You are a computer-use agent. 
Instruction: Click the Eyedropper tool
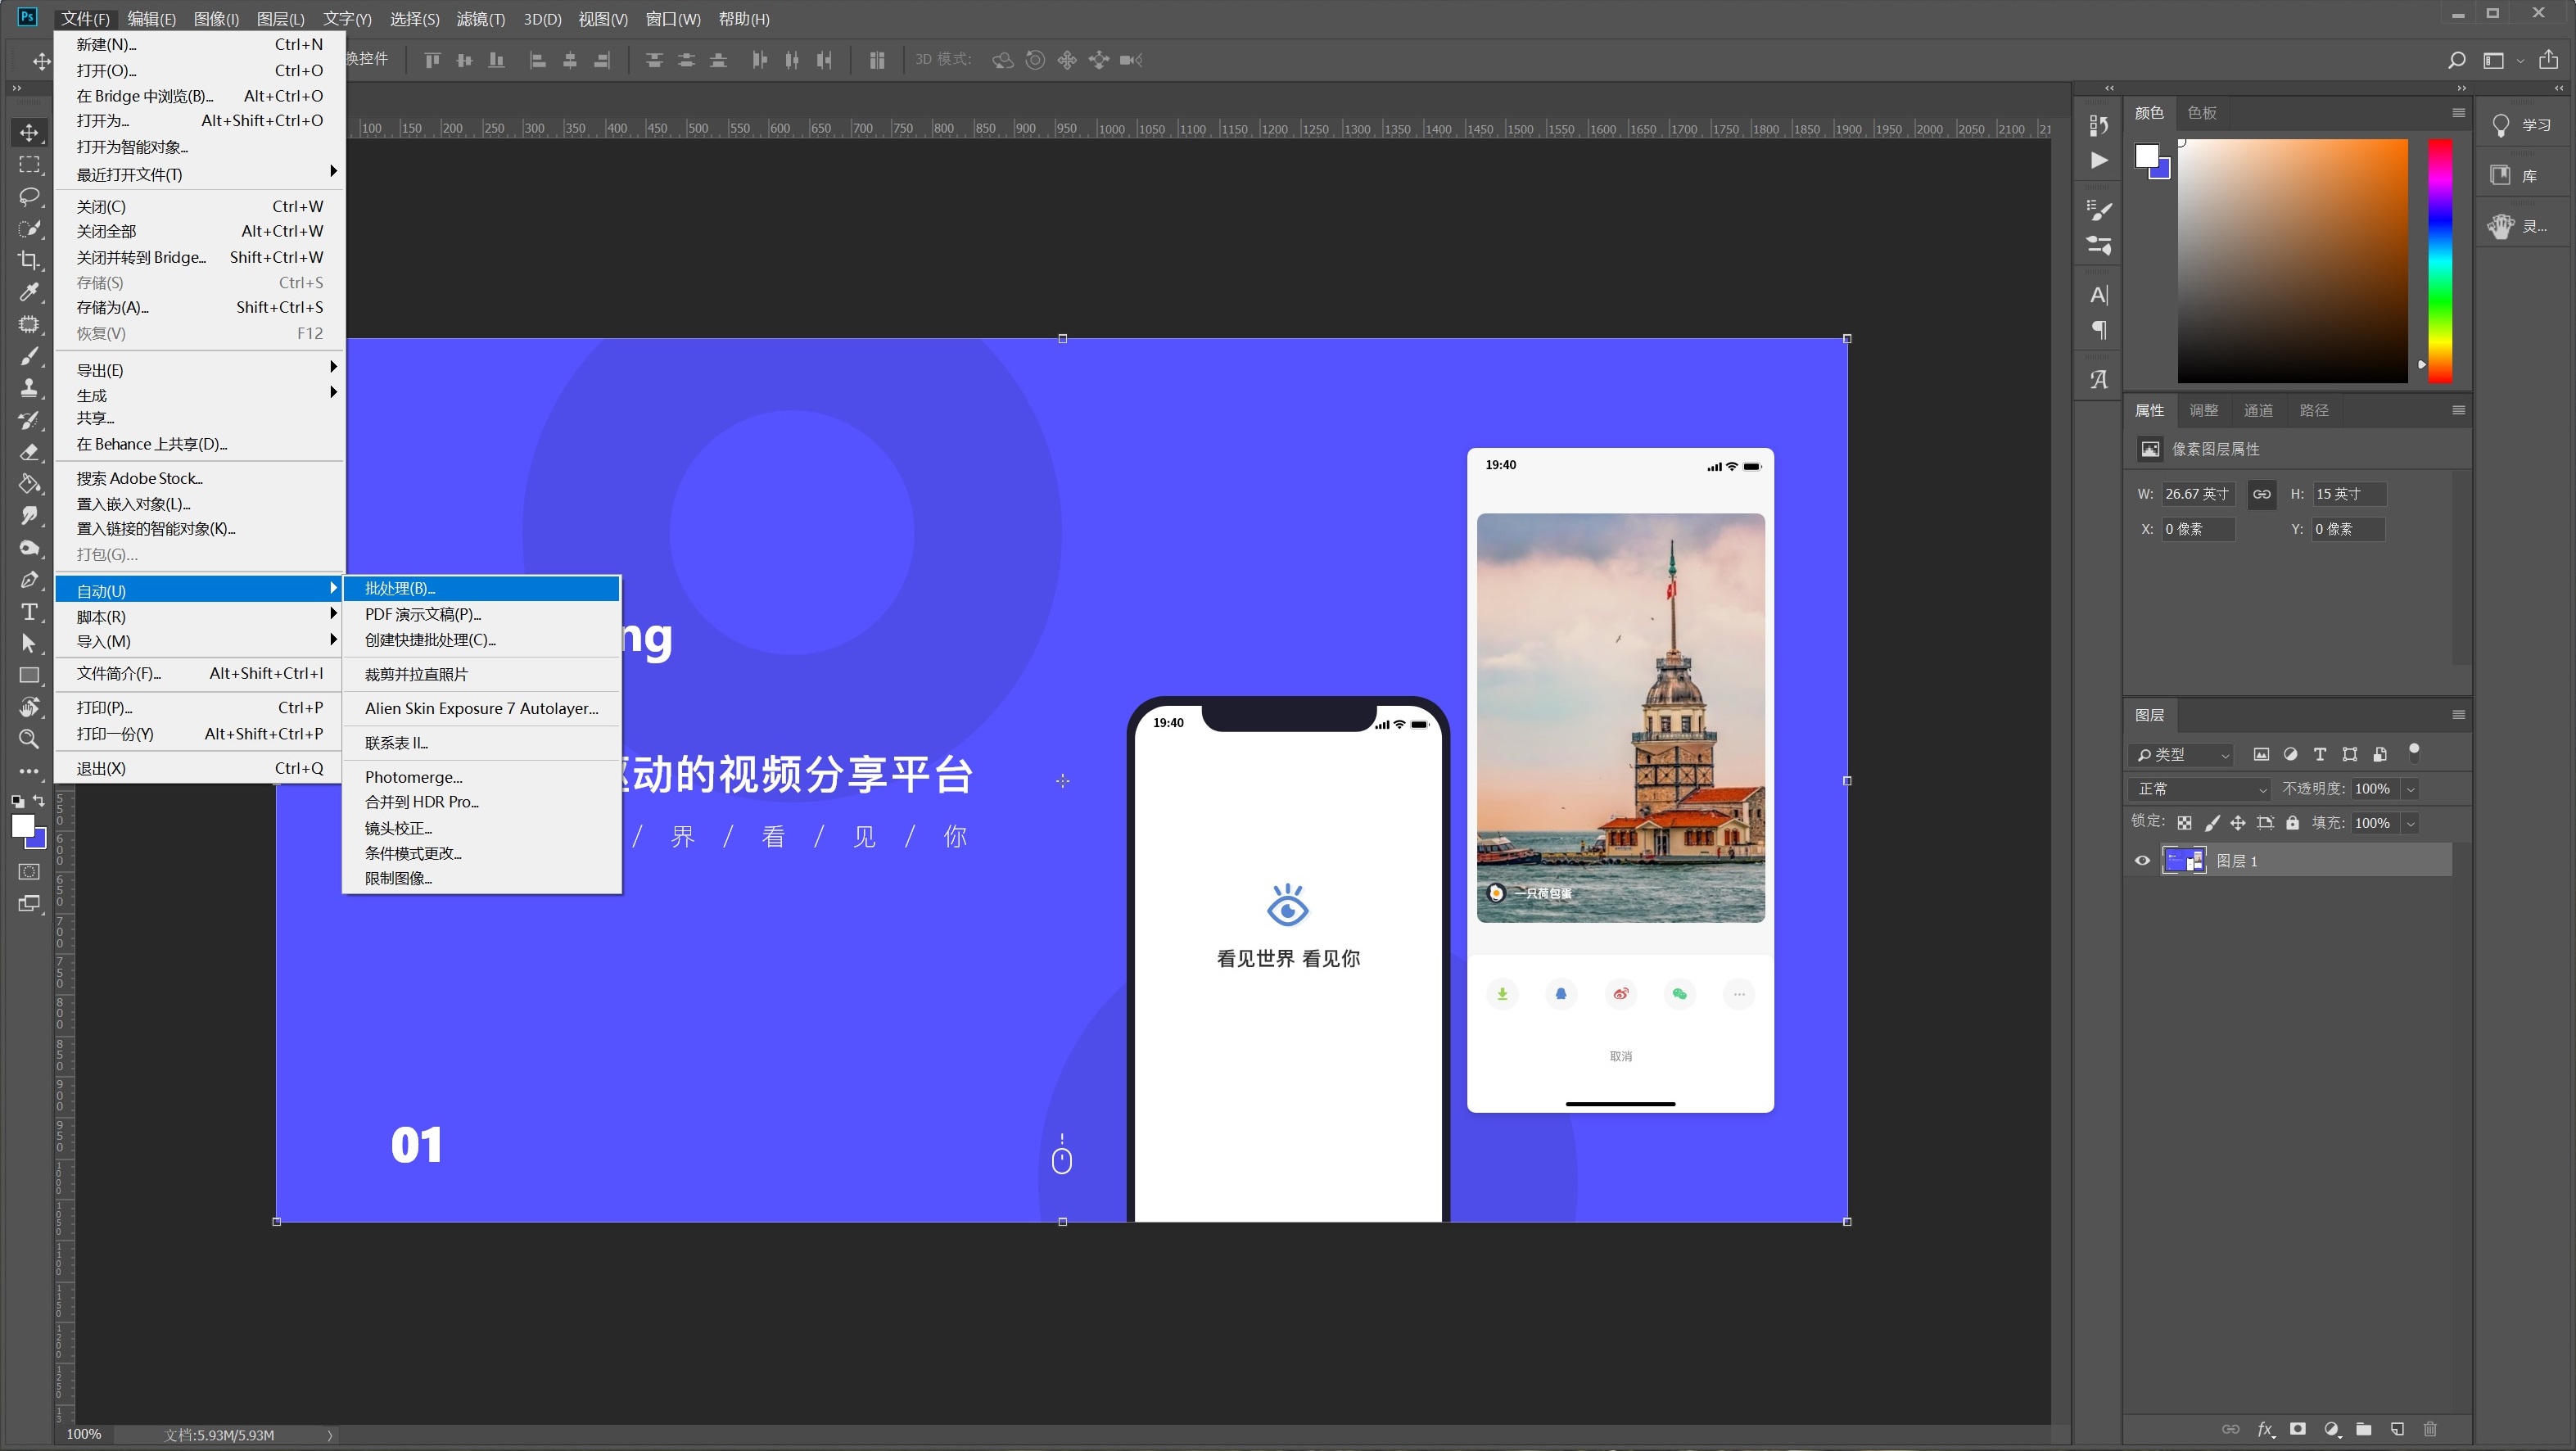click(29, 292)
